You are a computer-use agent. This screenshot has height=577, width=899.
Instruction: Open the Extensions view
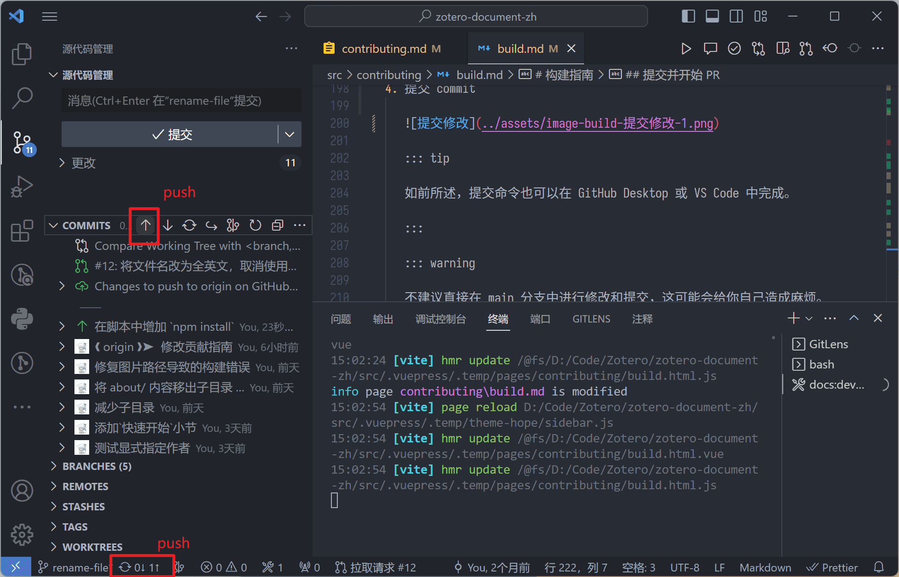22,231
